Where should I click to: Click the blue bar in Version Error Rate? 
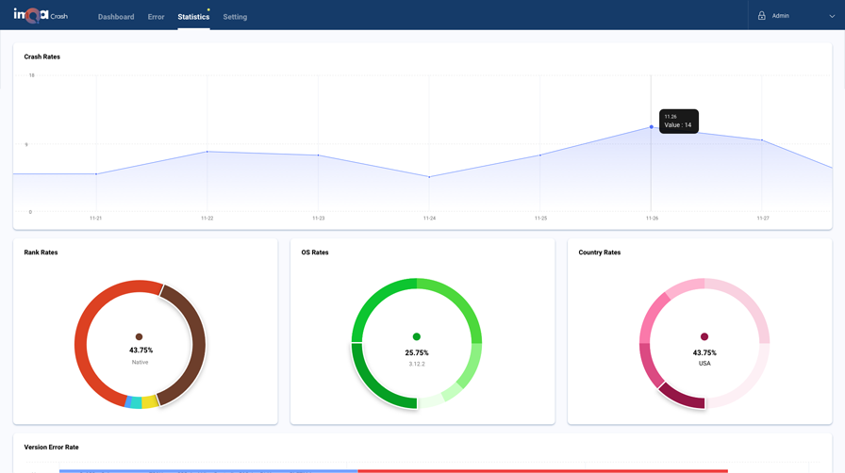point(208,471)
